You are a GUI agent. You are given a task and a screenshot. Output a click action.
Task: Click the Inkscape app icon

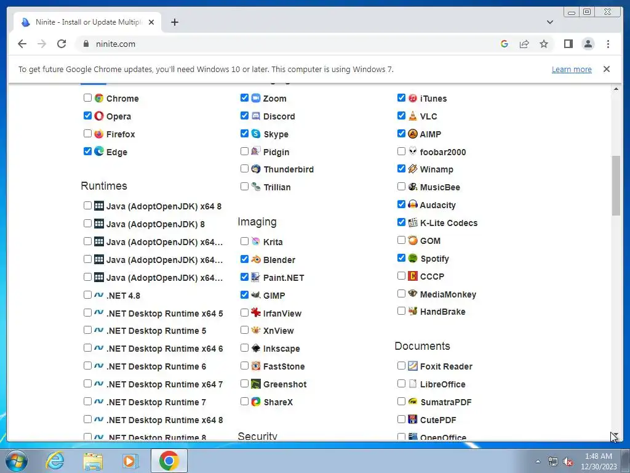tap(256, 348)
